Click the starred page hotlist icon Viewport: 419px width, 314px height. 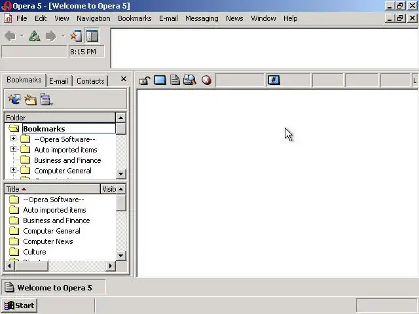[76, 36]
